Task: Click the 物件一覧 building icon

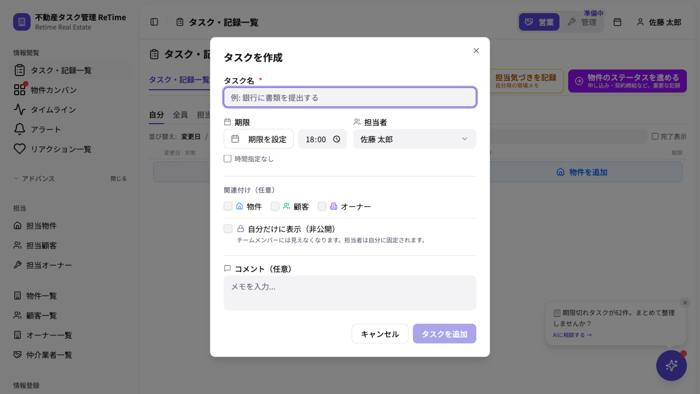Action: tap(17, 296)
